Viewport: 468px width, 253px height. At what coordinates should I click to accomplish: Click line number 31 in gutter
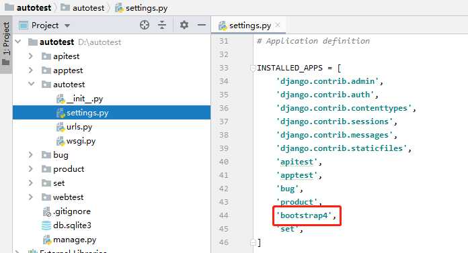click(224, 41)
